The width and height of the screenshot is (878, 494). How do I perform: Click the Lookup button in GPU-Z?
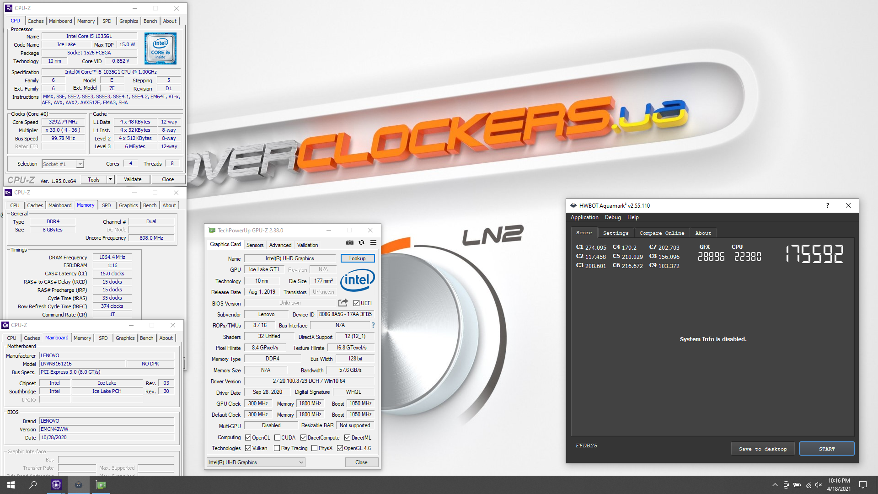click(358, 258)
